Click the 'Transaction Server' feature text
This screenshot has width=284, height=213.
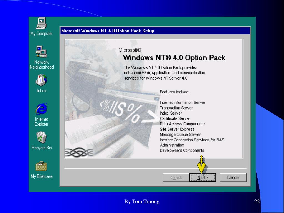pos(176,108)
